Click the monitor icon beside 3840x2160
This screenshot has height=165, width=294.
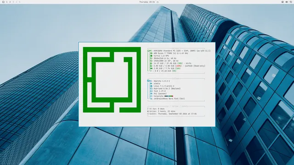pyautogui.click(x=151, y=58)
